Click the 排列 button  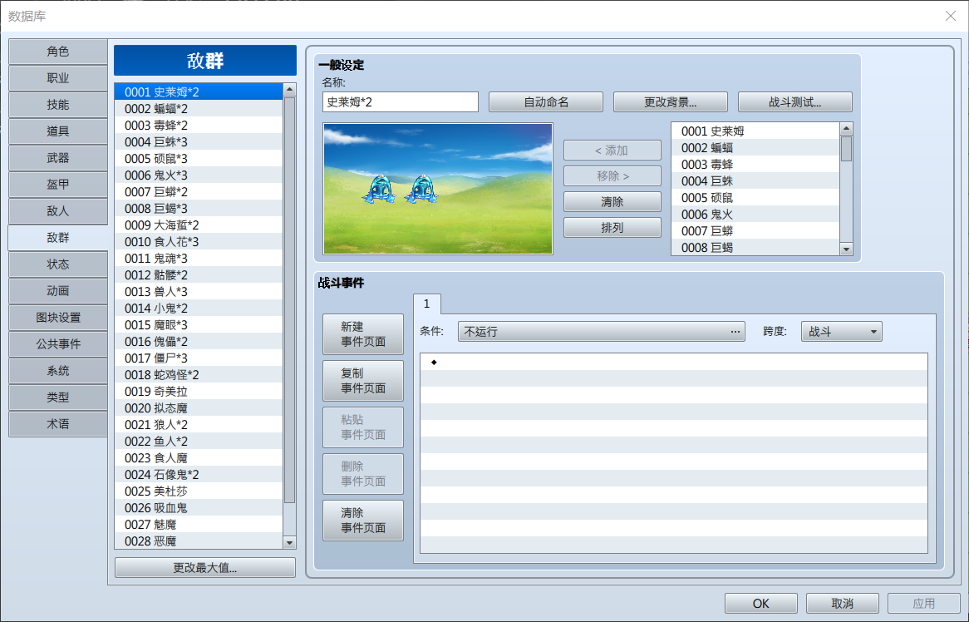point(612,228)
